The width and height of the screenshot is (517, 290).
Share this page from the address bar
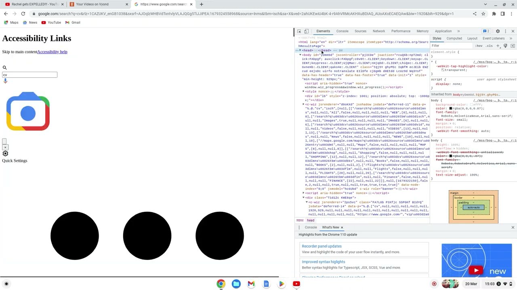[475, 14]
